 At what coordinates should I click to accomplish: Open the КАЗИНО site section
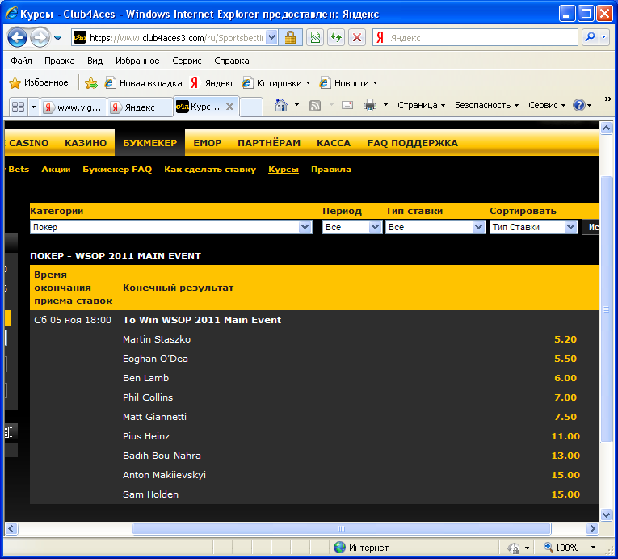pyautogui.click(x=86, y=143)
